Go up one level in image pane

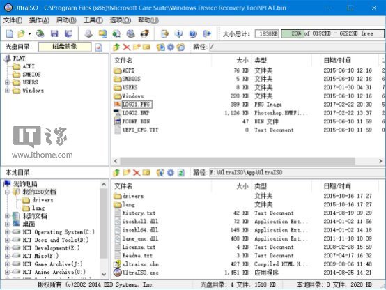pyautogui.click(x=116, y=47)
